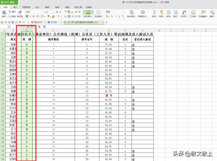Click the Merge and Center (合并居中) icon
Screen dimensions: 217x161
click(88, 12)
